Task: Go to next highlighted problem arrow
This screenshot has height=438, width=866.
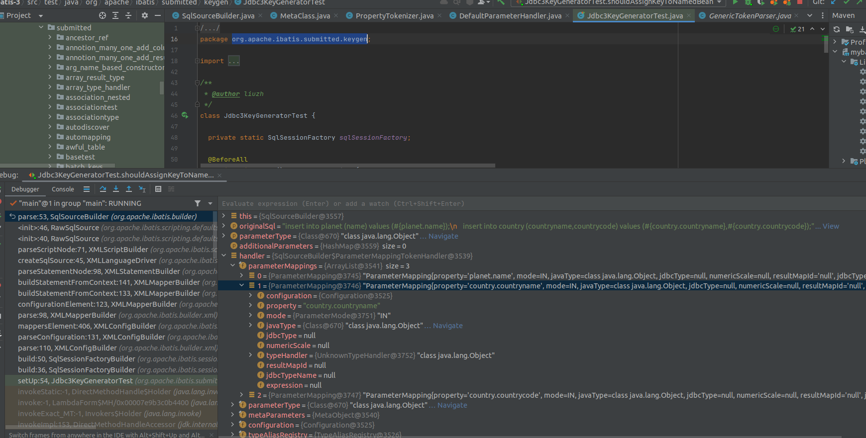Action: pyautogui.click(x=823, y=29)
